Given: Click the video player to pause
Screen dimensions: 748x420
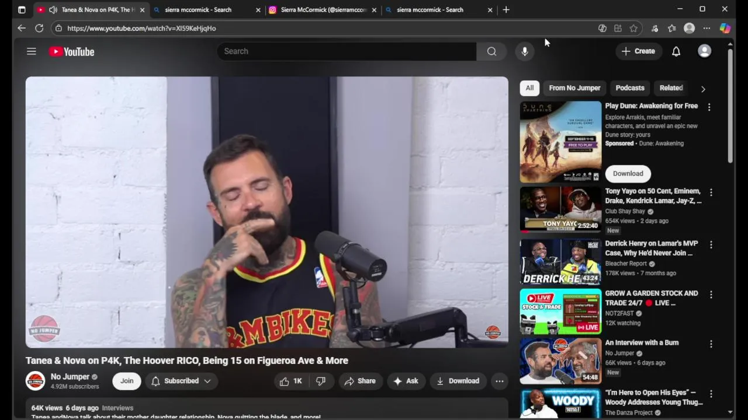Looking at the screenshot, I should pyautogui.click(x=267, y=212).
